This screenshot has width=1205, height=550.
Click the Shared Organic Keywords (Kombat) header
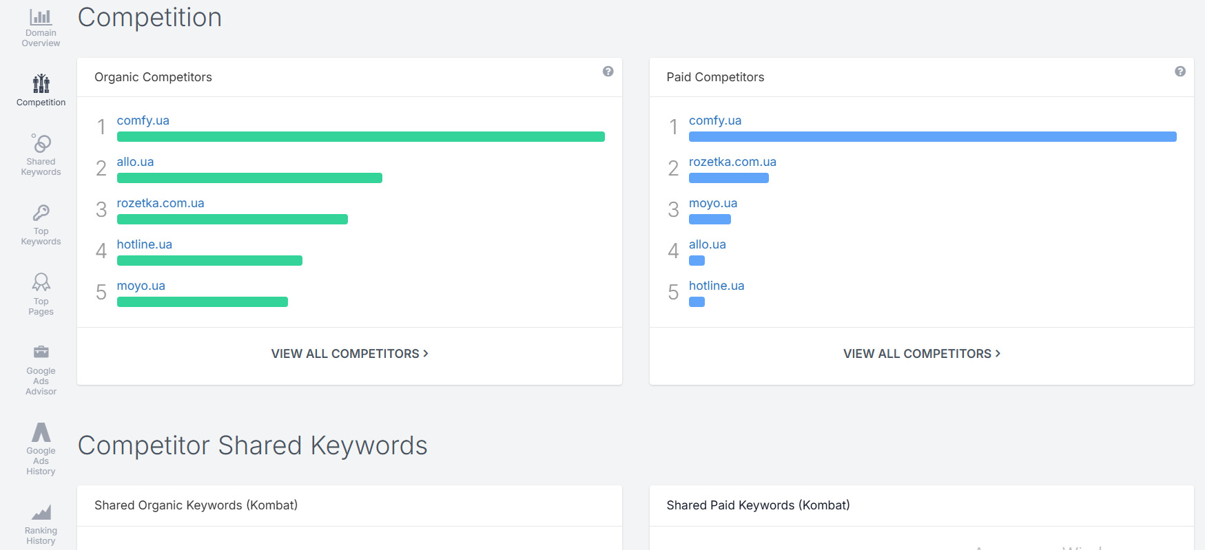196,505
